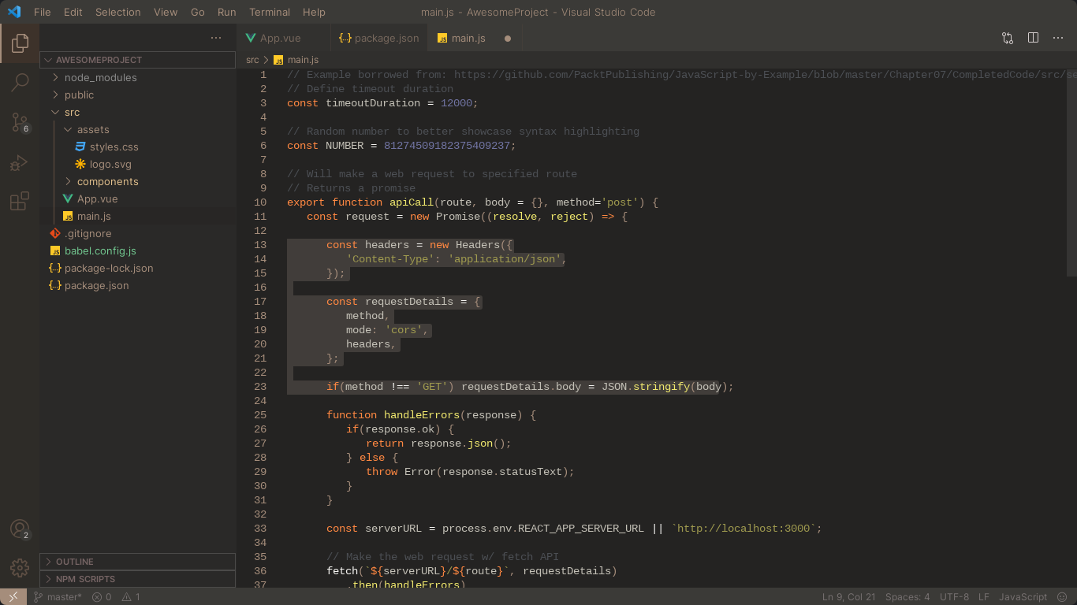Open editor More Actions ellipsis
The width and height of the screenshot is (1077, 605).
[x=1058, y=38]
